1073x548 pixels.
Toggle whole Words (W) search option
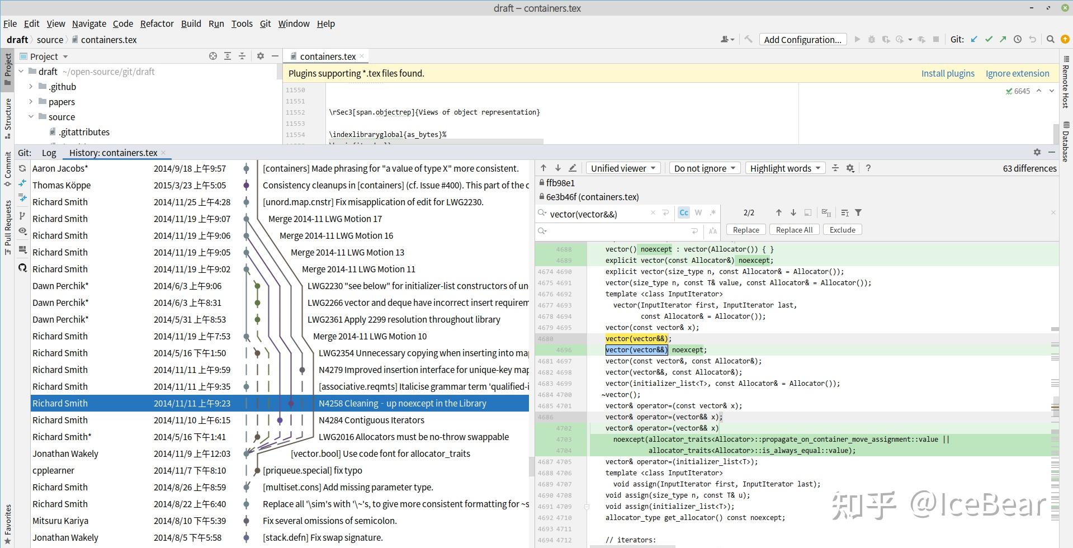tap(698, 212)
